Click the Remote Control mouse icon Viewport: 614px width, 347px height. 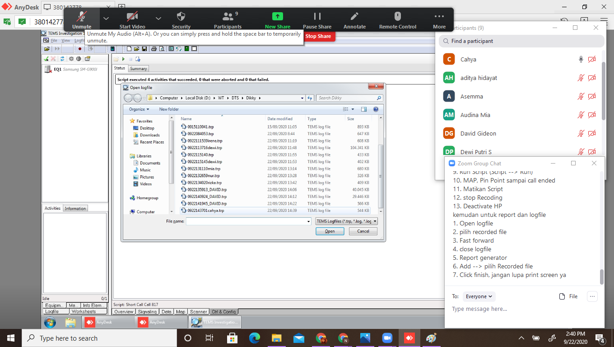(x=397, y=17)
